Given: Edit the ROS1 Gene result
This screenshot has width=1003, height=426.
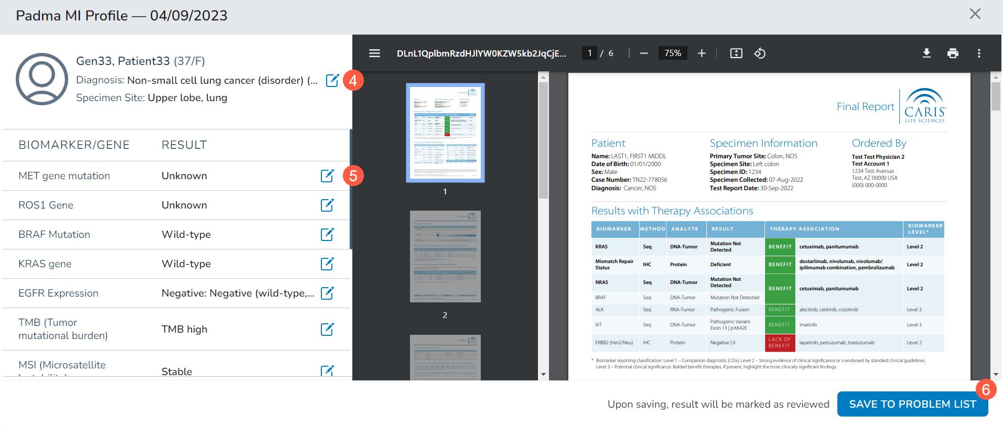Looking at the screenshot, I should 327,205.
